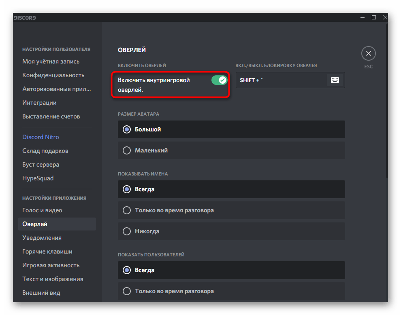
Task: Open 'Игровая активность' section
Action: tap(51, 265)
